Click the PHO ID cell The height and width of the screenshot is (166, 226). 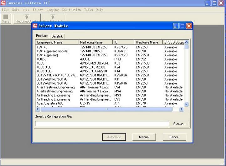point(118,59)
